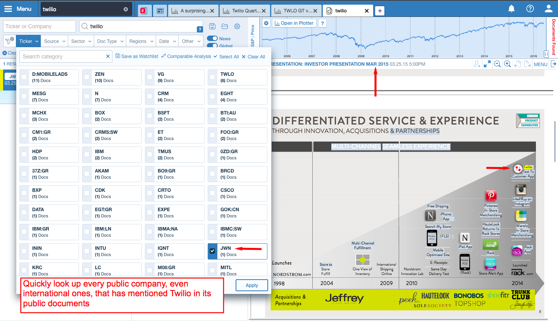Click the chart help question mark button
The image size is (558, 321).
pyautogui.click(x=322, y=23)
